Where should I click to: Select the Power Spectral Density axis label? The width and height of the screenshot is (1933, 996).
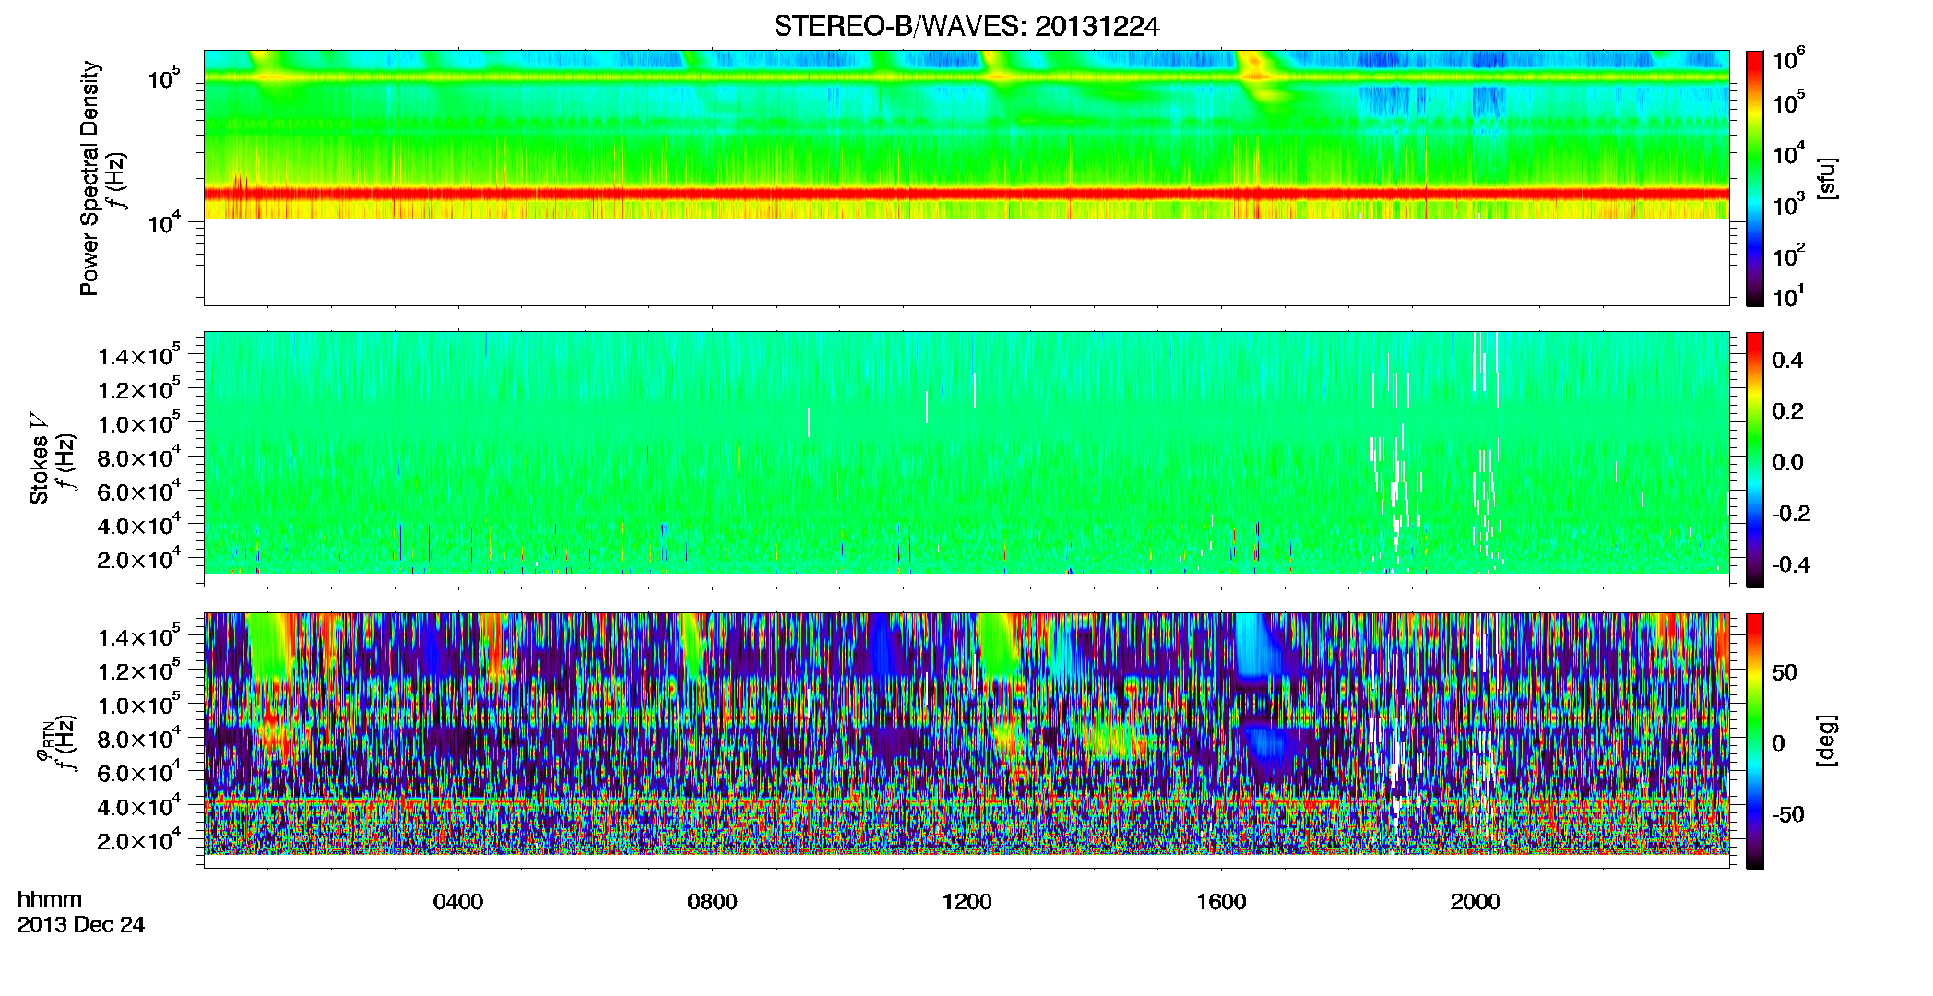[89, 178]
